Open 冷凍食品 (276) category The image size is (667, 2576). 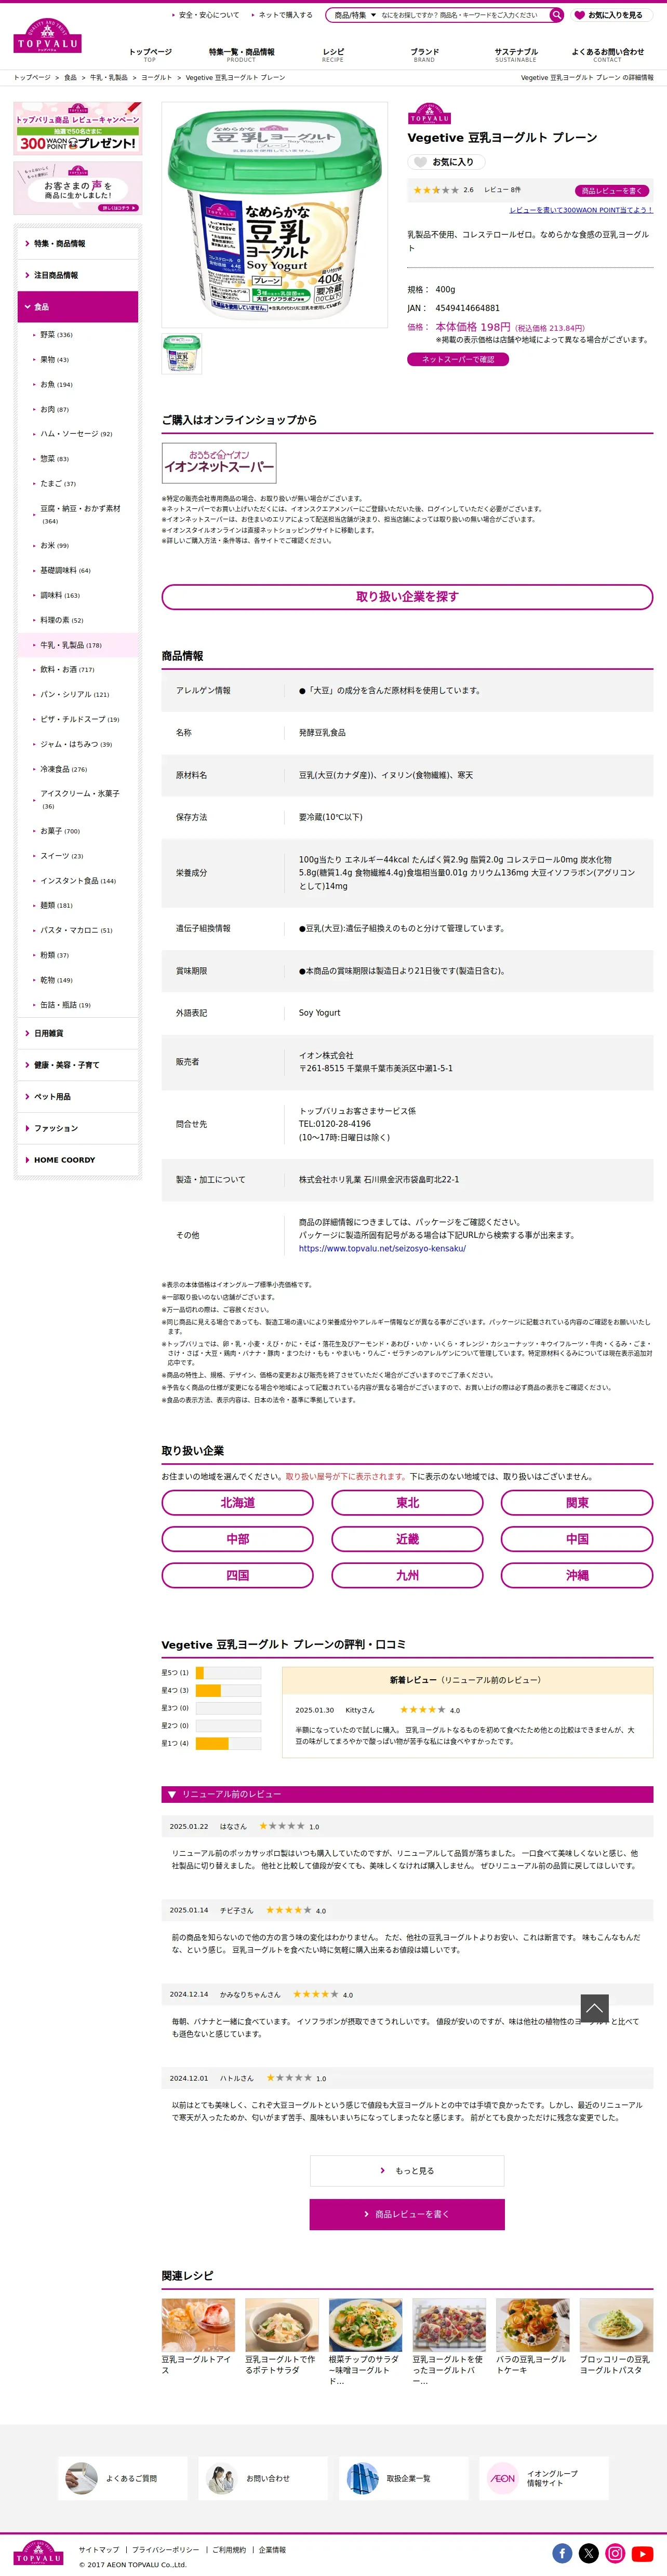63,769
